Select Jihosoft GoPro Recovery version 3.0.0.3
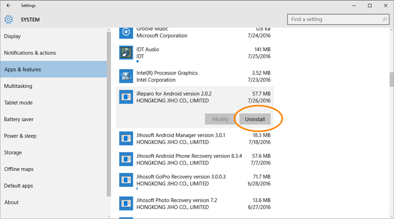Screen dimensions: 394x219 [195, 180]
